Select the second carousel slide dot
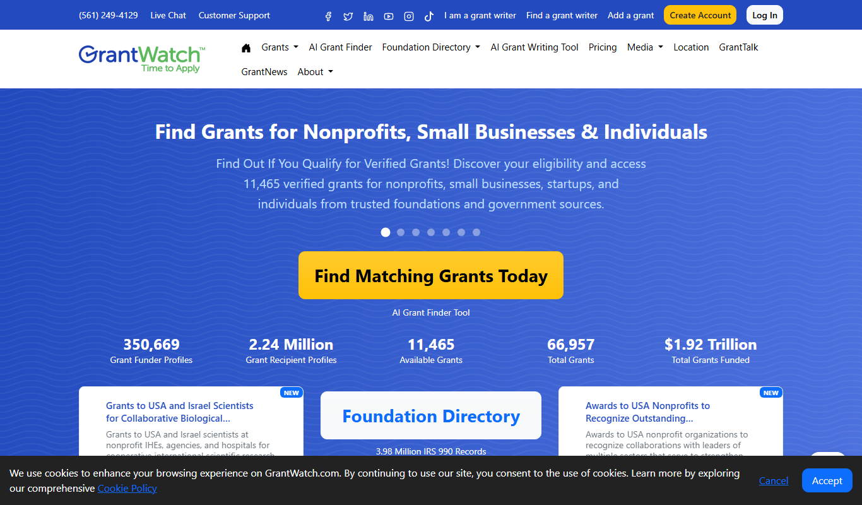The width and height of the screenshot is (862, 505). (x=401, y=232)
